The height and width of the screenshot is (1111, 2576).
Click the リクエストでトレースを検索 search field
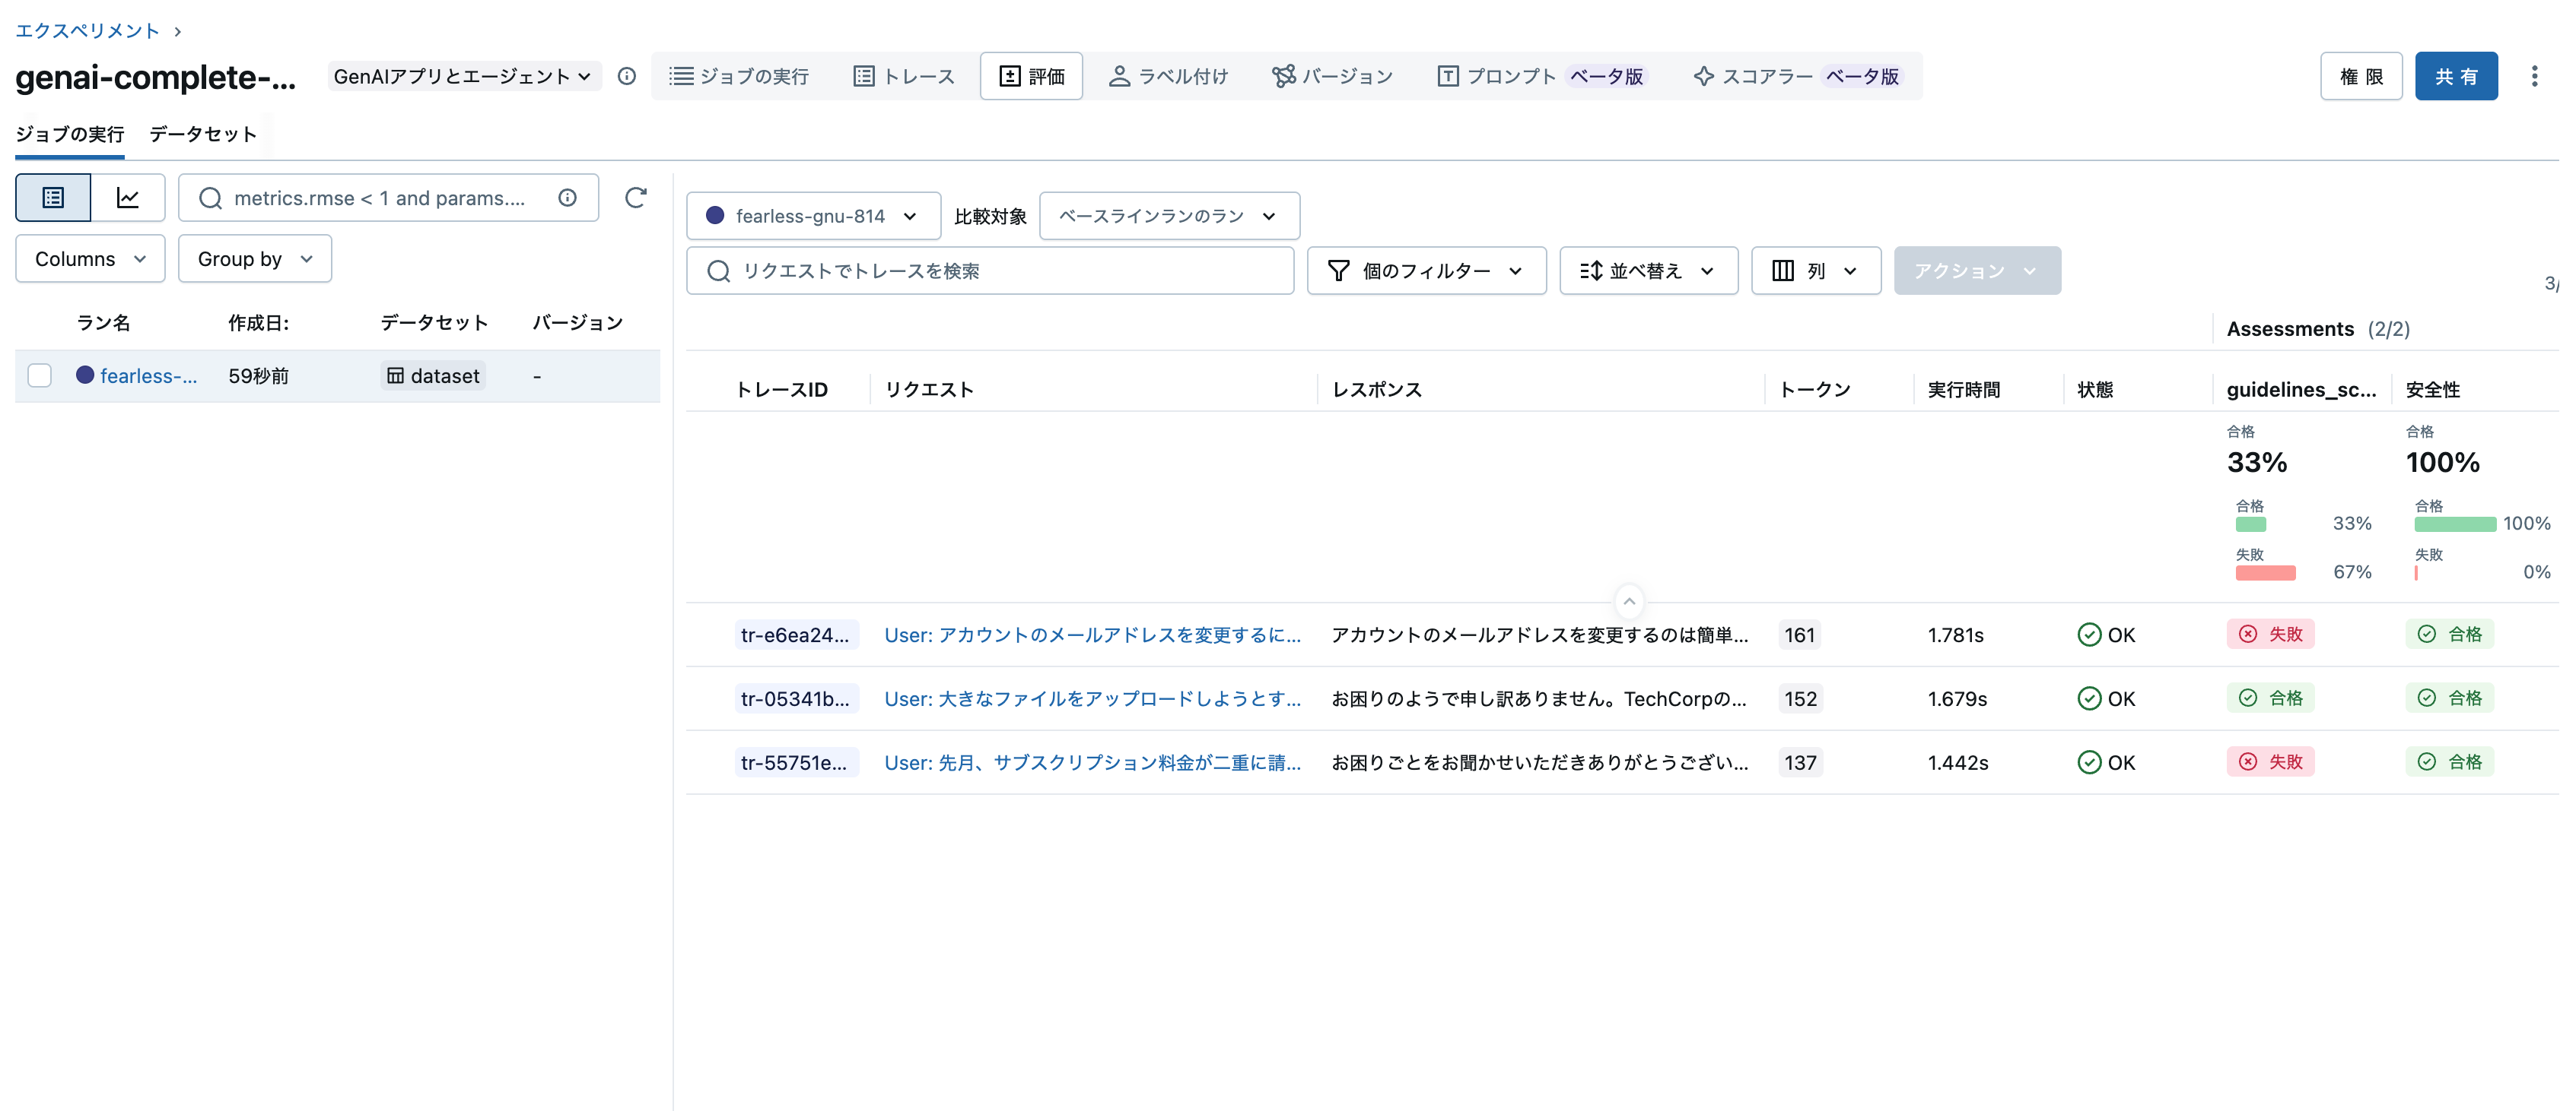point(990,270)
